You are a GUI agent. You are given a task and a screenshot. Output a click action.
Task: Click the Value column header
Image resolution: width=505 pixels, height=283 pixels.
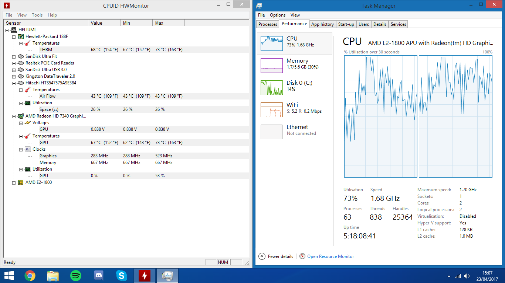tap(105, 23)
